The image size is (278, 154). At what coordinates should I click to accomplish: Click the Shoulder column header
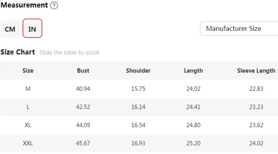click(138, 71)
